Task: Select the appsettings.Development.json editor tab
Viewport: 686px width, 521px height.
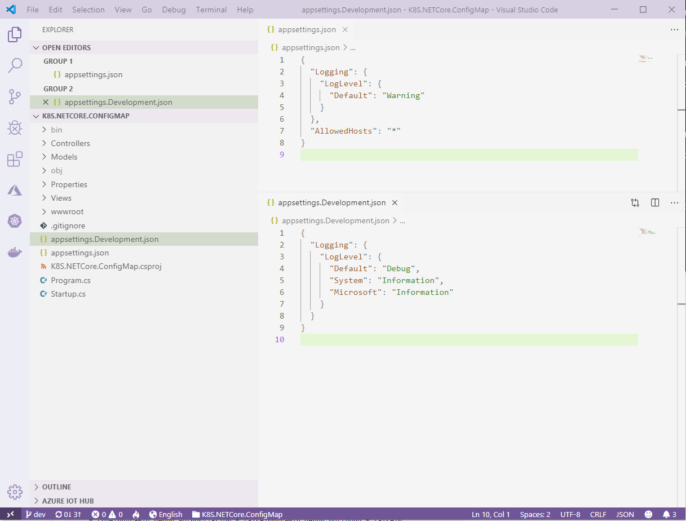Action: pos(331,202)
